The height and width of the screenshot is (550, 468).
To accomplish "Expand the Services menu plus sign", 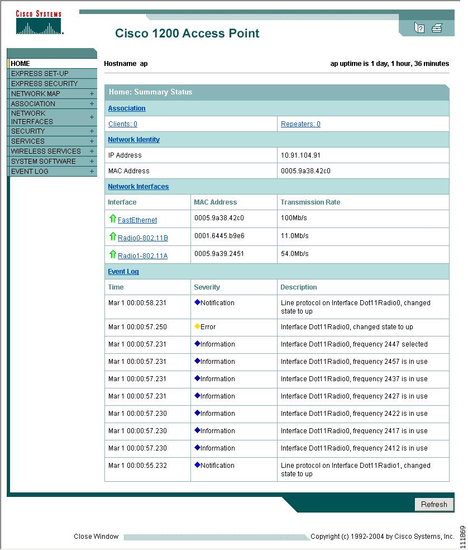I will coord(92,141).
